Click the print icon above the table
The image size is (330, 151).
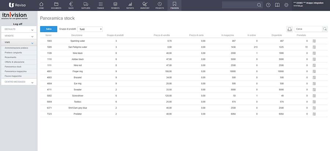[x=289, y=29]
